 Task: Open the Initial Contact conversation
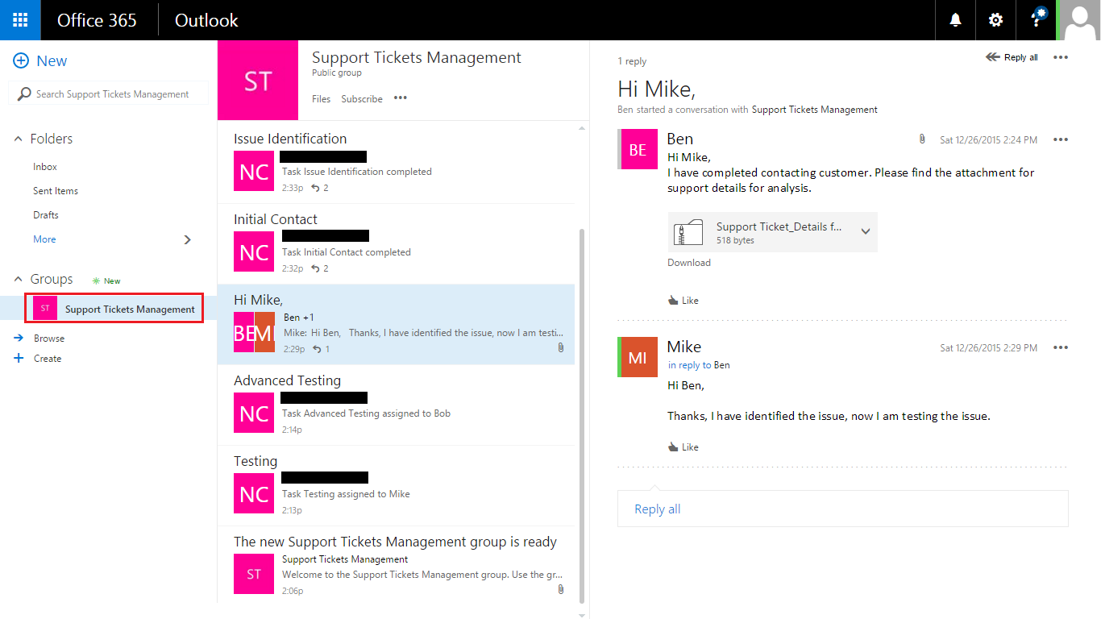pyautogui.click(x=396, y=243)
